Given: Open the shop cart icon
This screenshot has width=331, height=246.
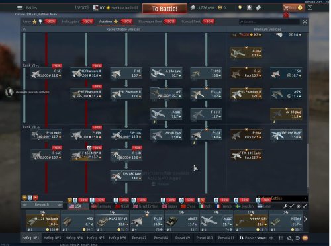Looking at the screenshot, I should pyautogui.click(x=286, y=8).
